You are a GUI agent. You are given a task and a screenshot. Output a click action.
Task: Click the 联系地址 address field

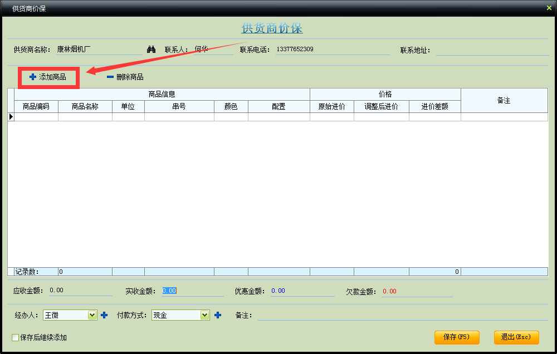click(x=491, y=50)
